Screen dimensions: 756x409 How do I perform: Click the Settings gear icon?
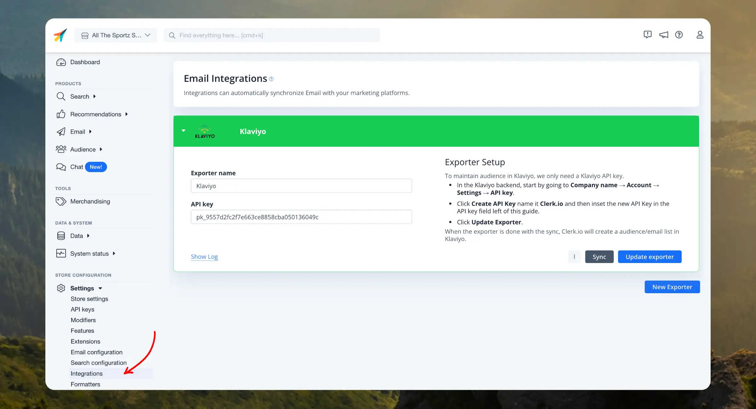(x=61, y=288)
